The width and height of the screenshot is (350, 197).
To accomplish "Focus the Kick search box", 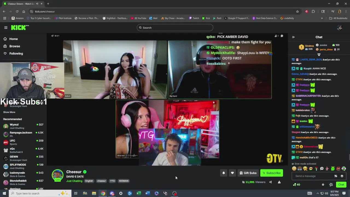I will (175, 28).
